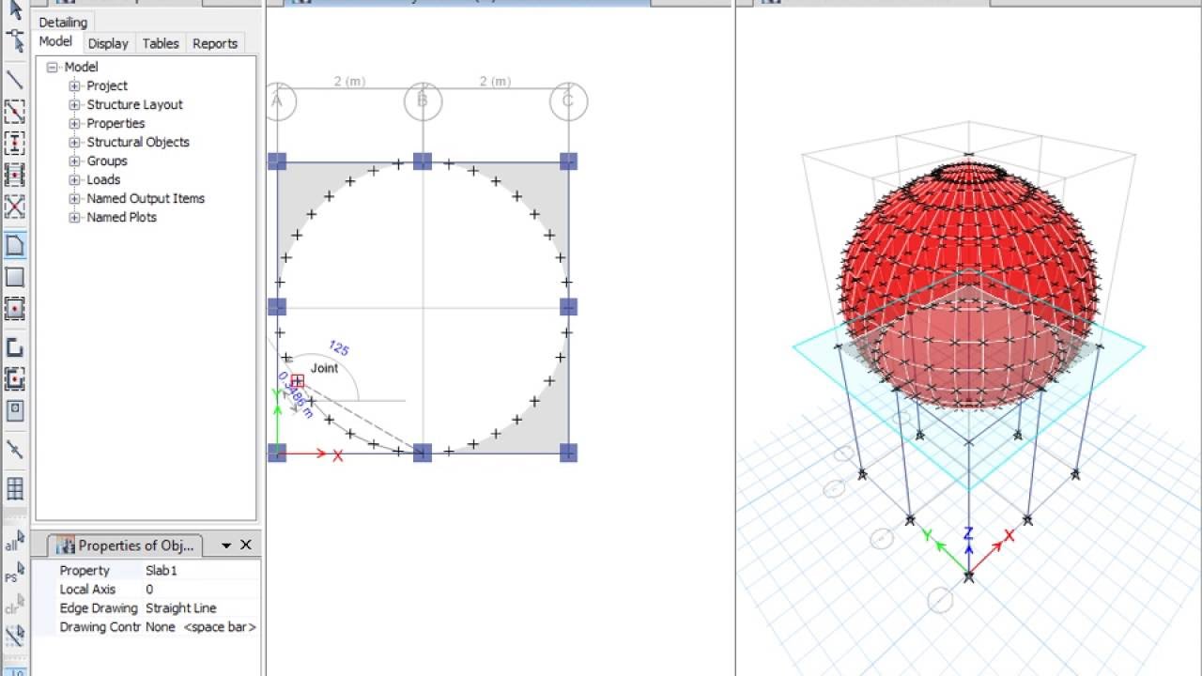Viewport: 1202px width, 676px height.
Task: Choose the Quick Draw Braces X tool
Action: 15,207
